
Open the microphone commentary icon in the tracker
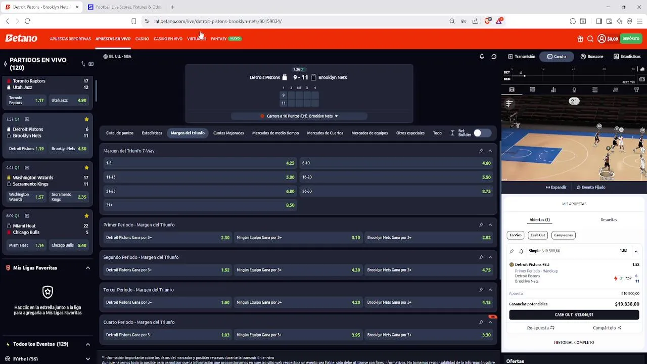pos(574,90)
